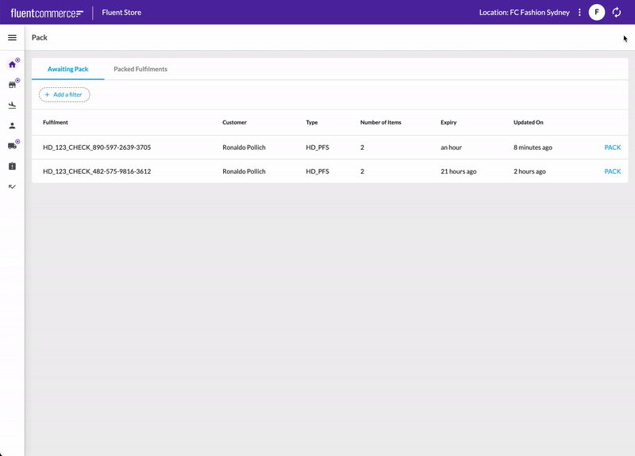Click HD_PFS type in the second row
The image size is (635, 456).
pyautogui.click(x=317, y=171)
